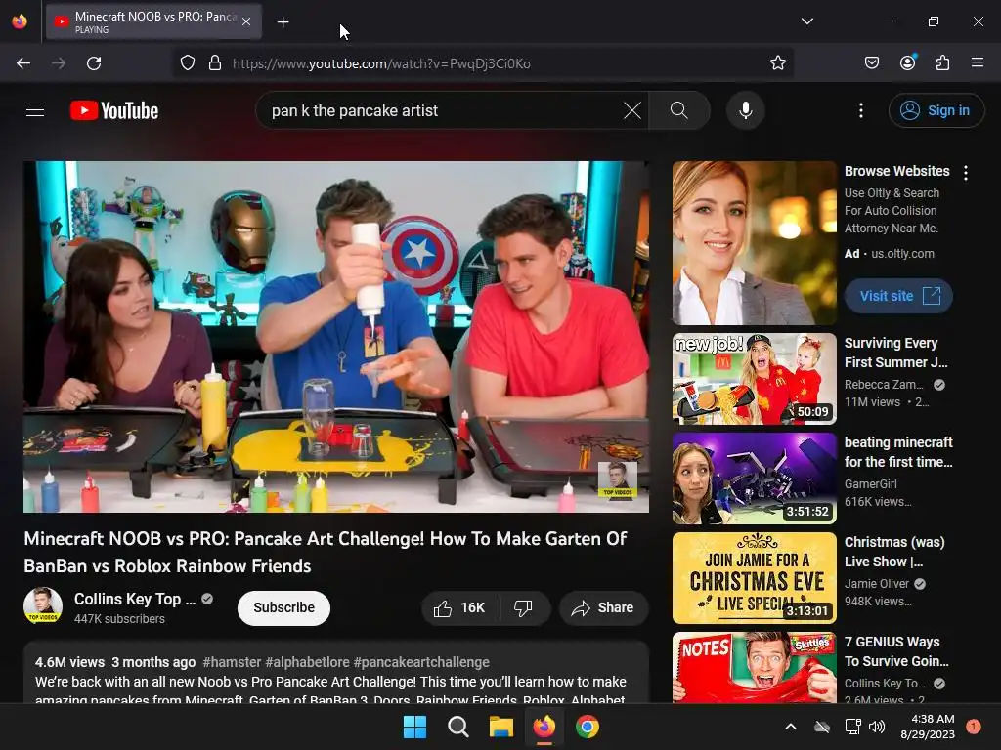This screenshot has width=1001, height=750.
Task: Open 7 GENIUS Ways video thumbnail
Action: (754, 667)
